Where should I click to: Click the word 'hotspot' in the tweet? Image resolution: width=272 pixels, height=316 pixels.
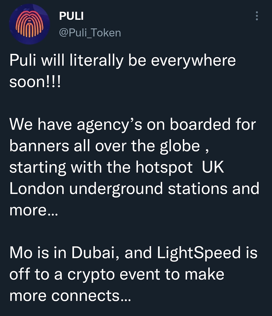click(x=164, y=167)
